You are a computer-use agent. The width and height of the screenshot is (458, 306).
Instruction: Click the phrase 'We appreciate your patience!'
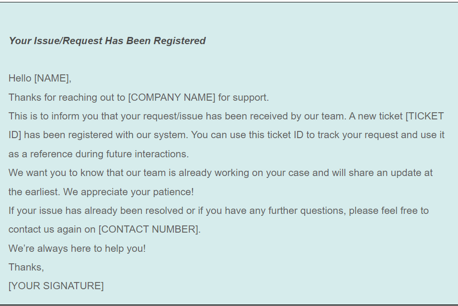[x=128, y=192]
